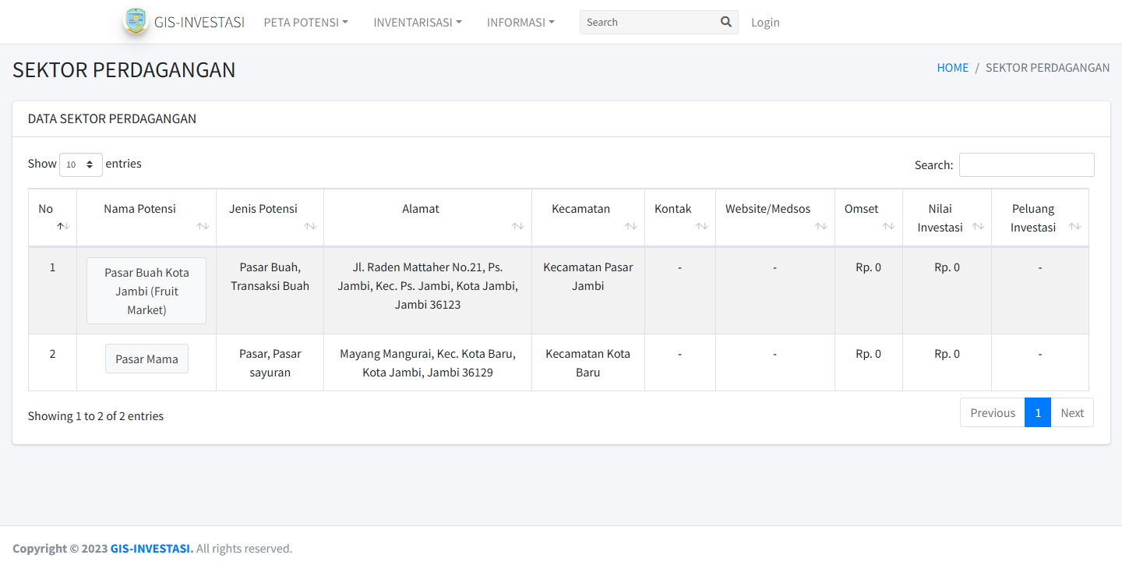Sort table by No column arrows
This screenshot has width=1122, height=569.
[63, 226]
